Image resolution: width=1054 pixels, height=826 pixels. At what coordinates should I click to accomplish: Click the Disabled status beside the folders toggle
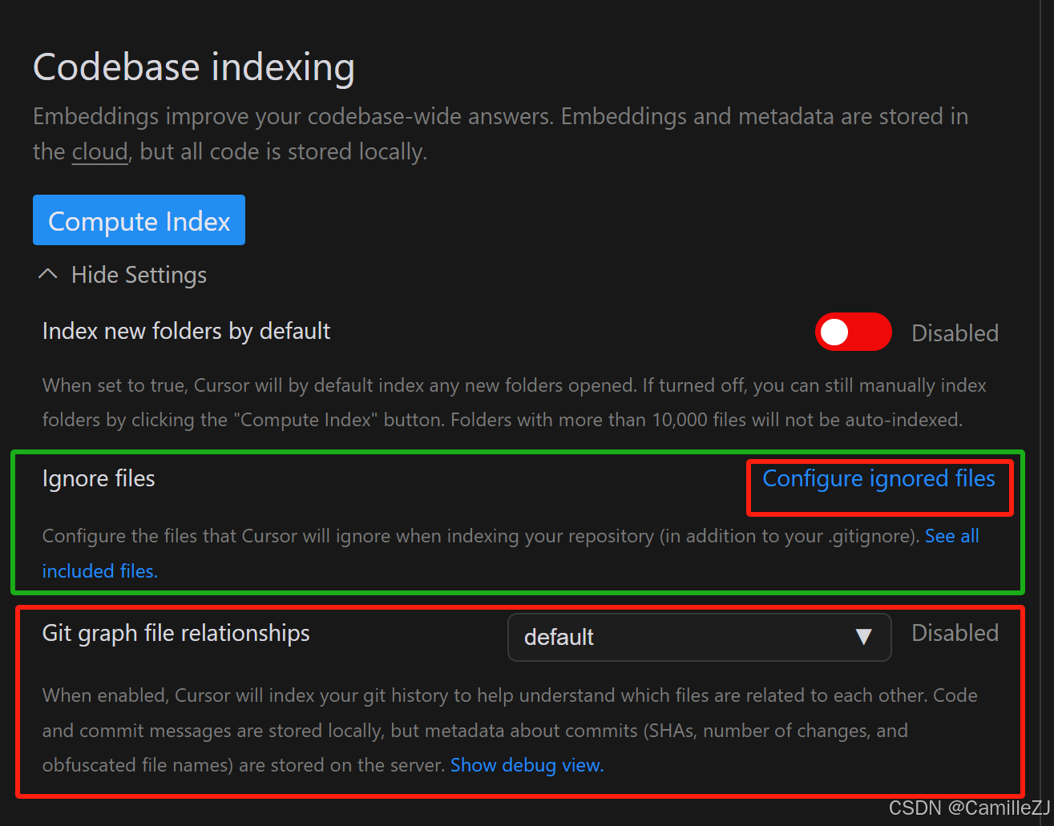[955, 332]
